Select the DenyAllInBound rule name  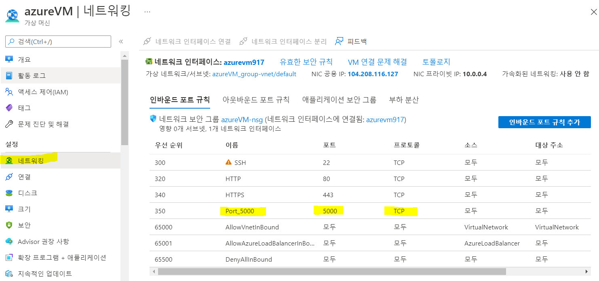click(249, 259)
